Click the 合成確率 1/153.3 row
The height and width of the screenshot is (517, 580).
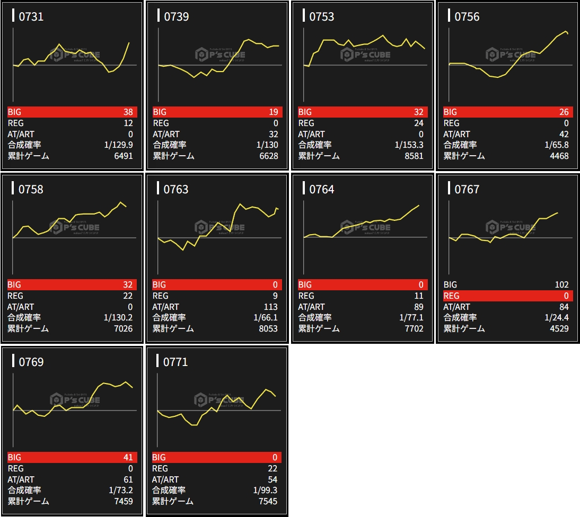363,145
